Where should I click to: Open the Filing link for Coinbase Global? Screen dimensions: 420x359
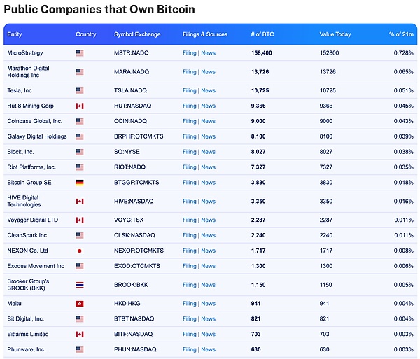(189, 122)
